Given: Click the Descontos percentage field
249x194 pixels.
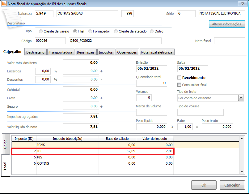Looking at the screenshot, I should (x=43, y=80).
